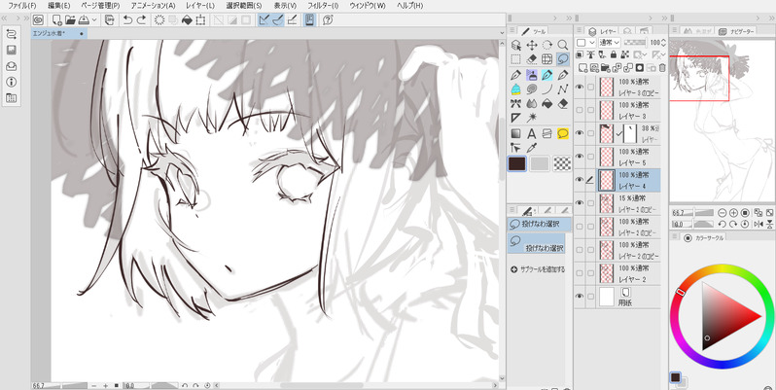The width and height of the screenshot is (776, 390).
Task: Click the Scale/Rotate transform icon
Action: (x=200, y=19)
